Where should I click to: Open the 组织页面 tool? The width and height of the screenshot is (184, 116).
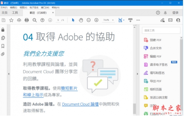[153, 89]
